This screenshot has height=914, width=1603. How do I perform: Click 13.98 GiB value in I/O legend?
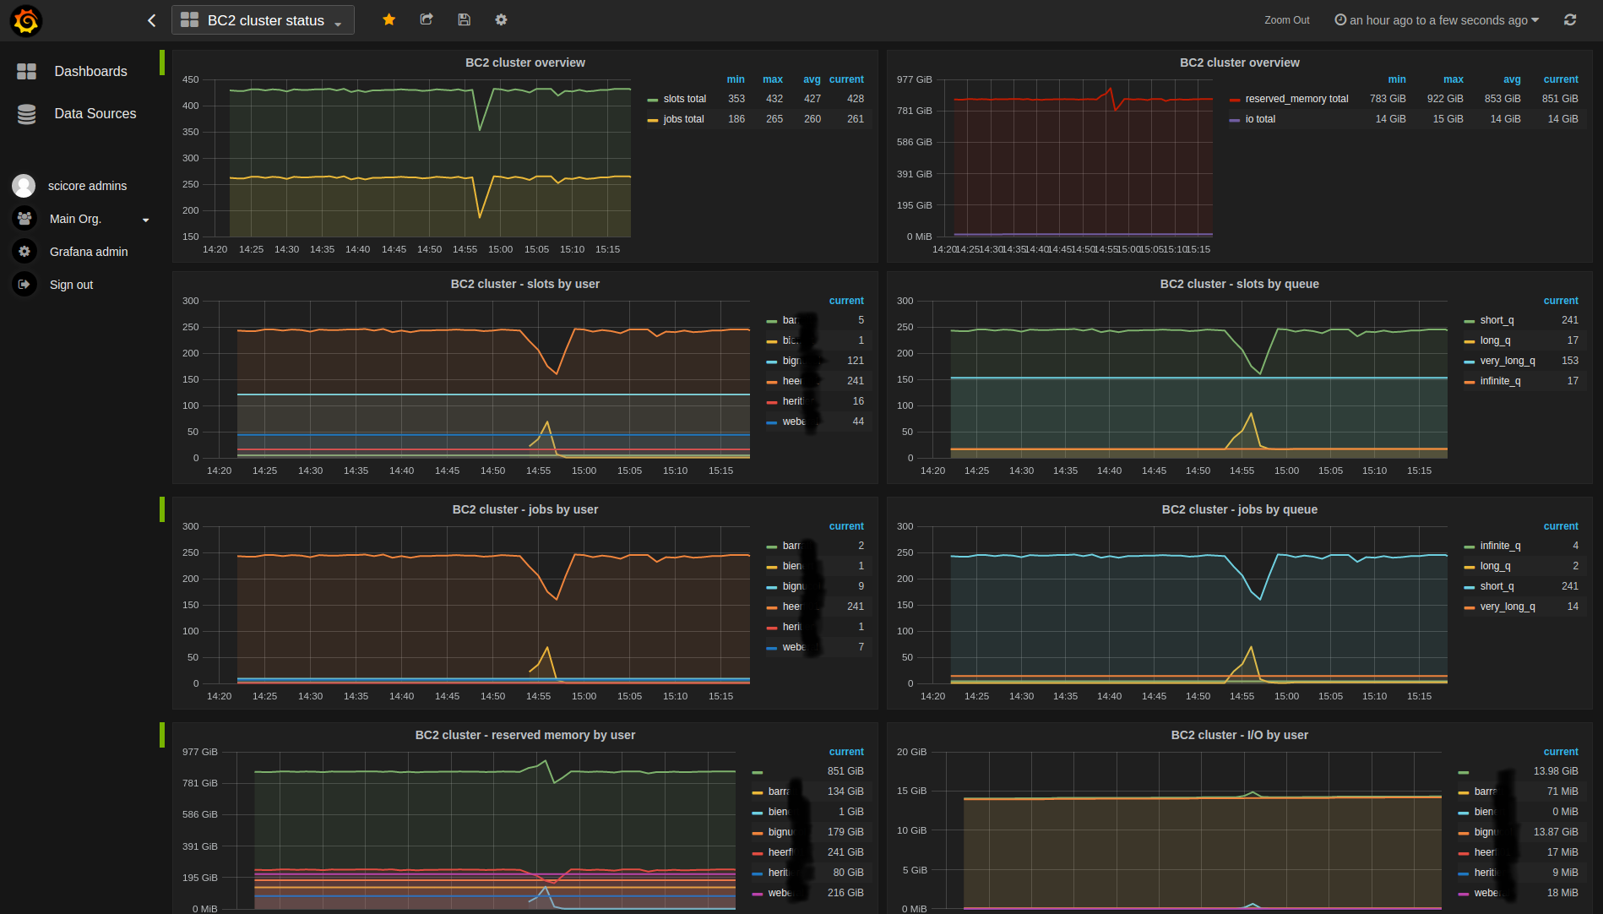(1556, 771)
